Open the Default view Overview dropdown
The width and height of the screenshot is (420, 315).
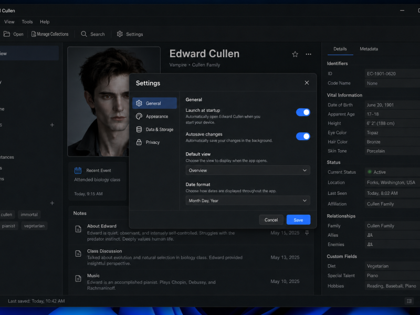[x=248, y=170]
